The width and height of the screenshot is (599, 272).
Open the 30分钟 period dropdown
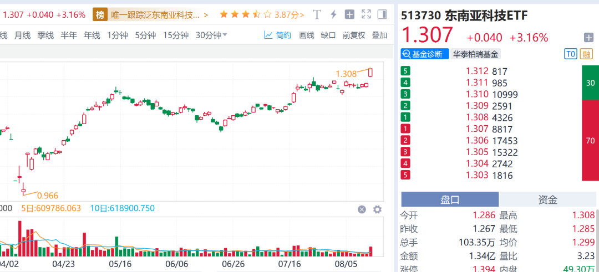(x=212, y=35)
